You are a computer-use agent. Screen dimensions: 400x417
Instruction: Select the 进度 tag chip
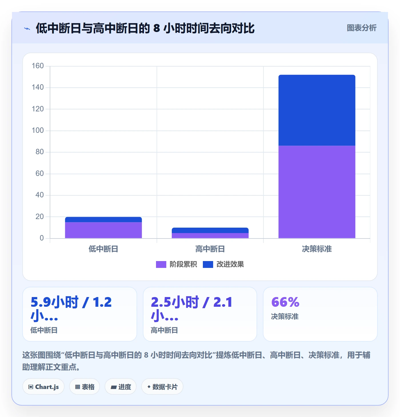click(x=121, y=387)
